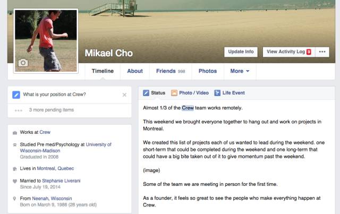Screen dimensions: 340x214
Task: Click the Update Info button
Action: (241, 52)
